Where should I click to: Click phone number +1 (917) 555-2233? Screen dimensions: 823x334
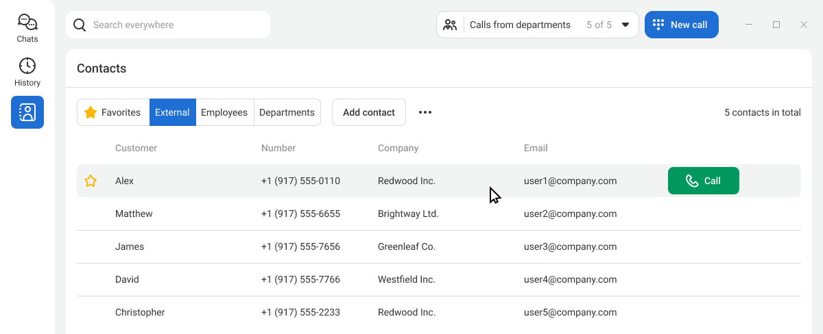click(300, 312)
